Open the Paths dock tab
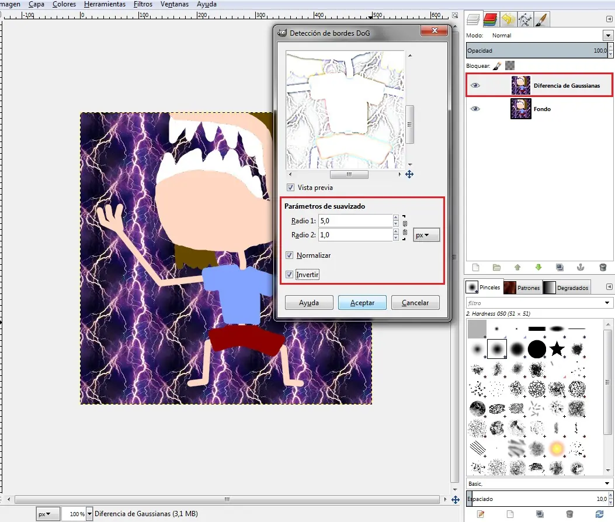This screenshot has height=522, width=615. (x=525, y=19)
